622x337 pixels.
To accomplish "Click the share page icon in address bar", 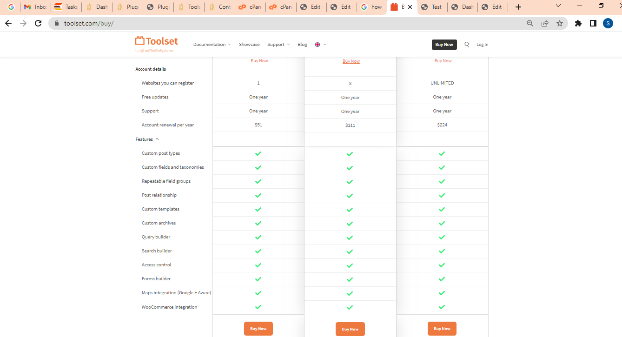I will point(545,23).
